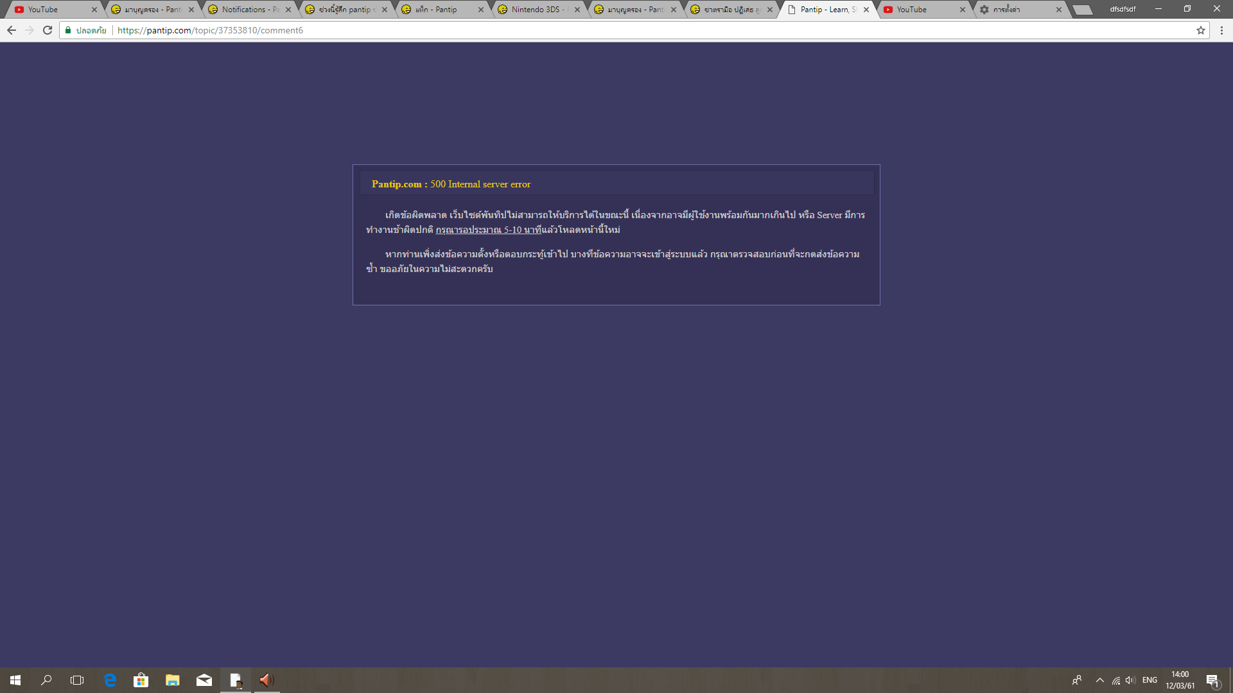Click the secure padlock icon
Screen dimensions: 1233x693
(68, 30)
